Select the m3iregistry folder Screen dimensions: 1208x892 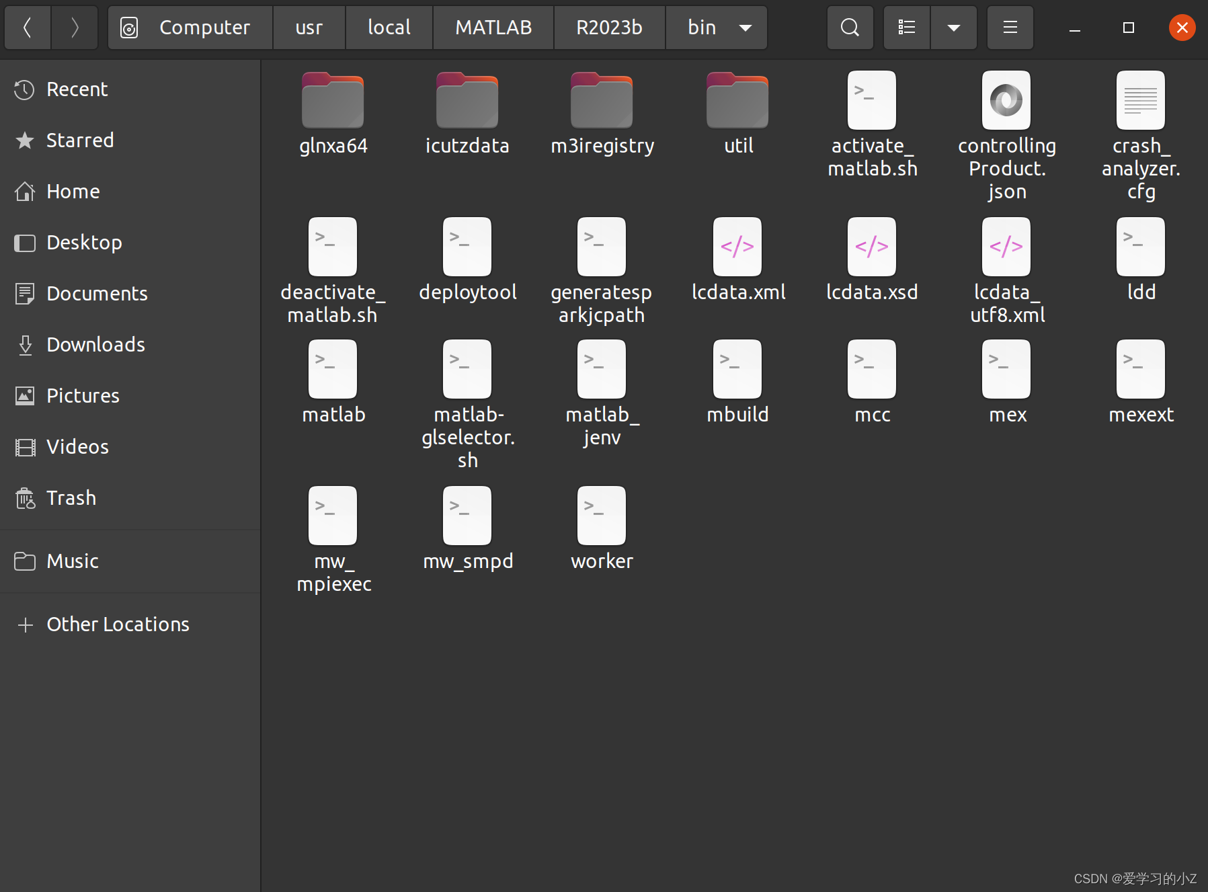pyautogui.click(x=602, y=113)
